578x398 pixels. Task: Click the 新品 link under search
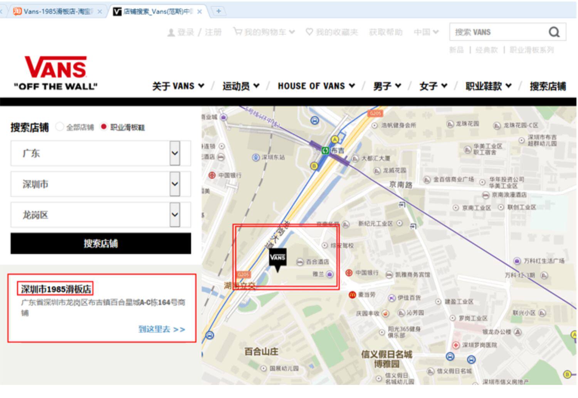coord(456,50)
